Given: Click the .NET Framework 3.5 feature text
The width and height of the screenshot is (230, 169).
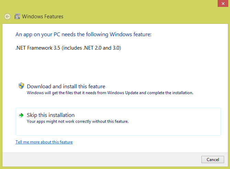Looking at the screenshot, I should pos(68,48).
